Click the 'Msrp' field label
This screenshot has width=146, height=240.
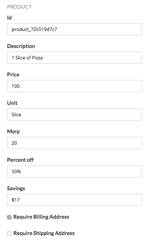13,132
